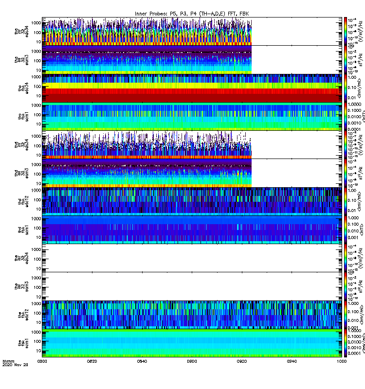Click color bar beside thd fbk edc12 panel
Screen dimensions: 365x389
[346, 201]
